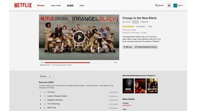Click the Search label text

[x=161, y=6]
